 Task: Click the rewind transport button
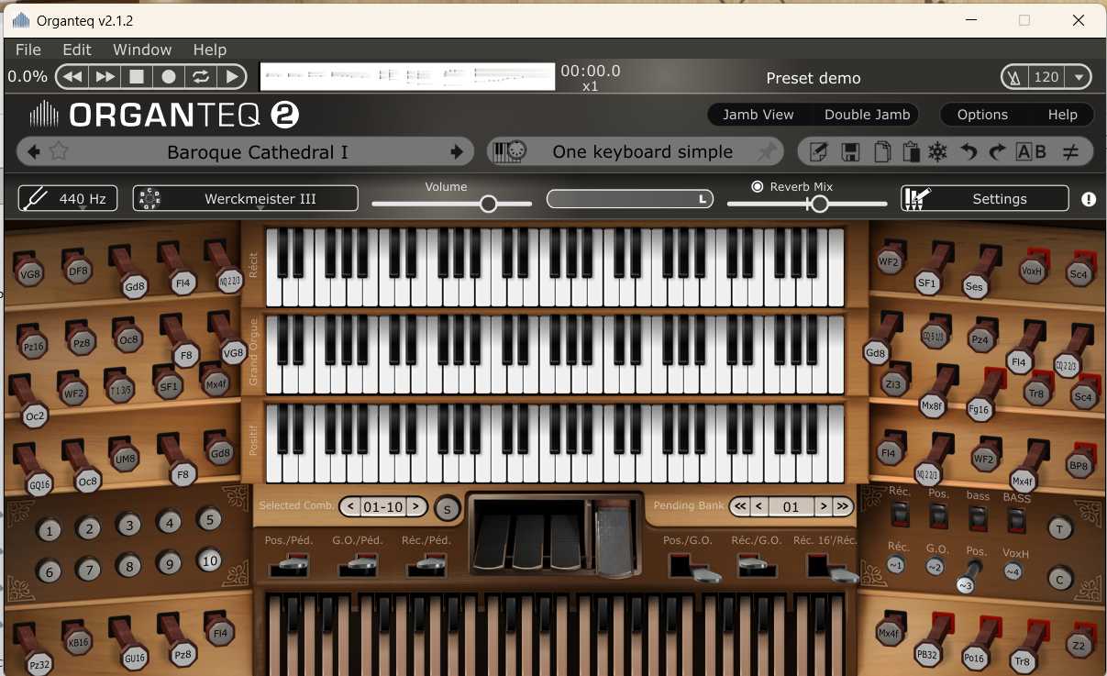pyautogui.click(x=73, y=77)
